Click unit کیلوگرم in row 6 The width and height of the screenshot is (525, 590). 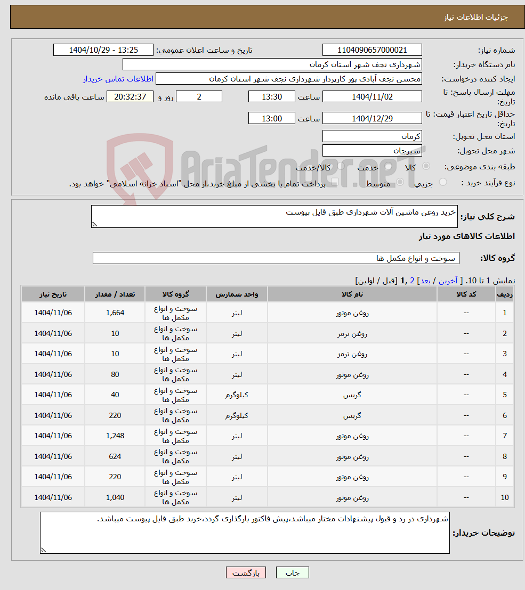click(x=237, y=415)
